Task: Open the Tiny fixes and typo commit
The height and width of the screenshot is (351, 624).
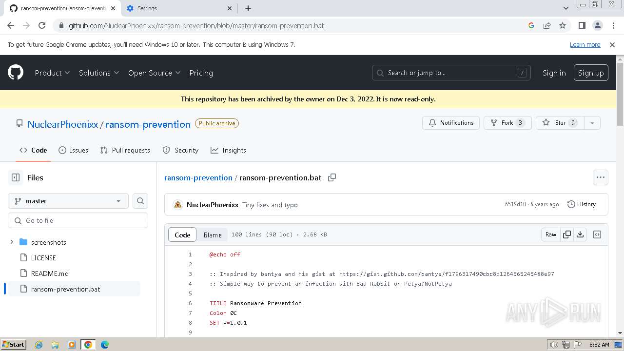Action: click(x=270, y=205)
